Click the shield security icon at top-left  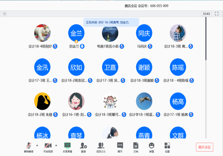tap(4, 14)
